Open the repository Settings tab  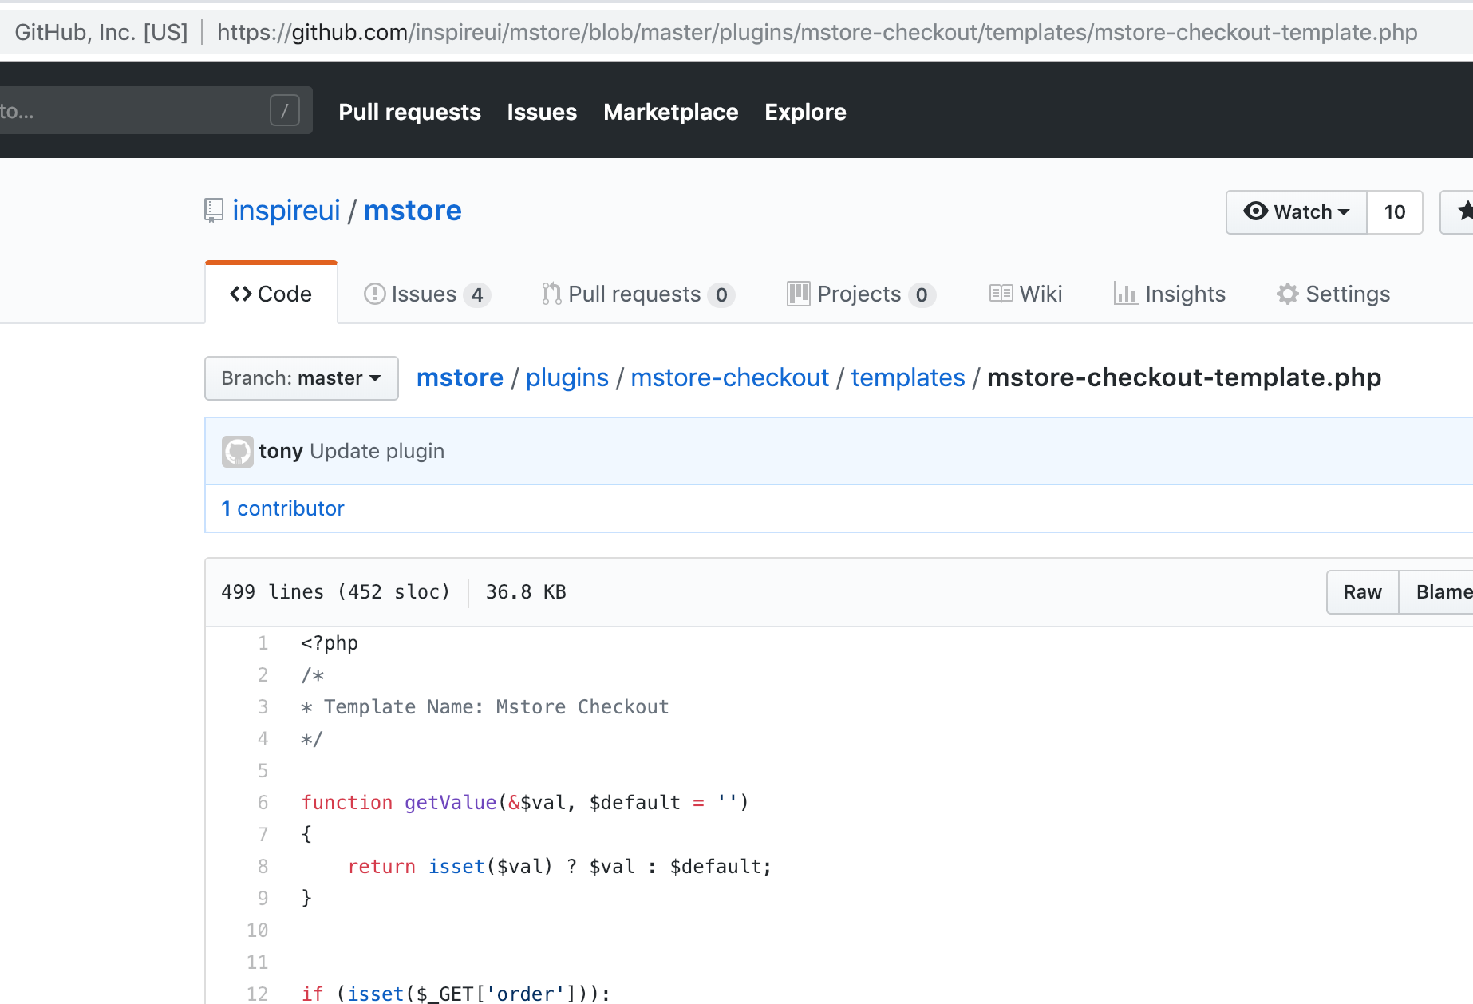click(x=1333, y=294)
